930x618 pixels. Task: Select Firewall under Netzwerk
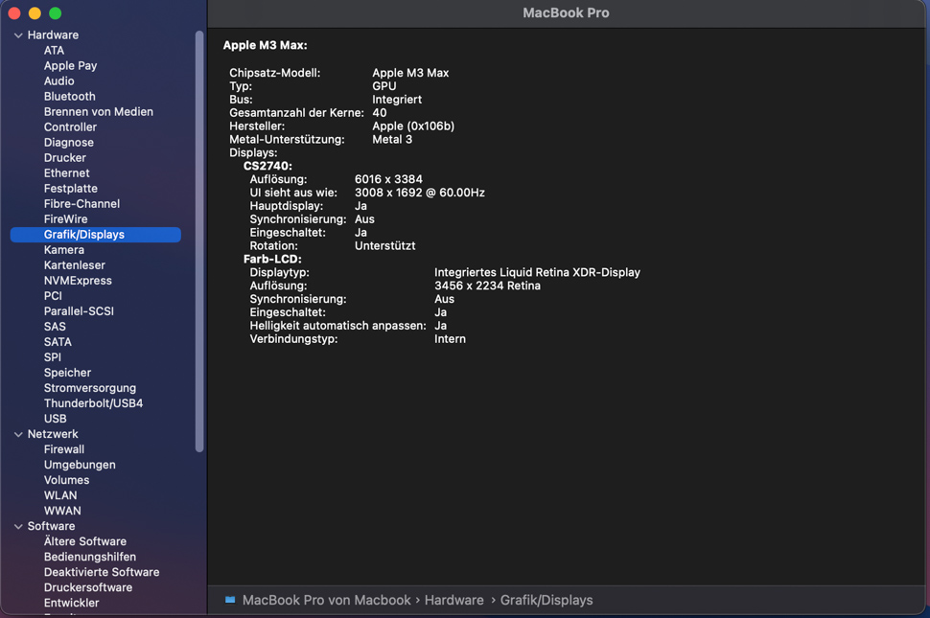tap(64, 449)
